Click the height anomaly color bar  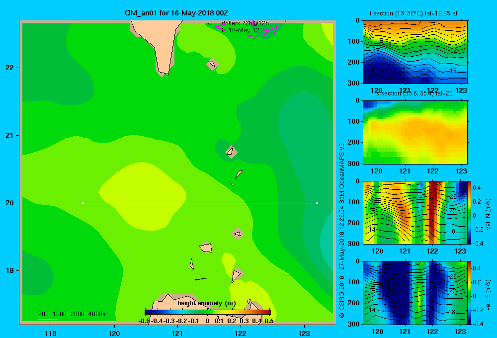(x=208, y=312)
